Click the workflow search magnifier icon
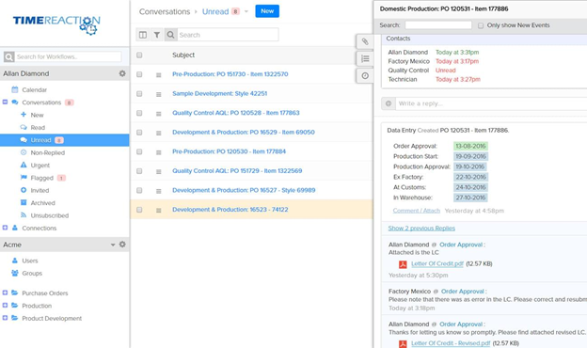This screenshot has width=587, height=348. coord(9,56)
